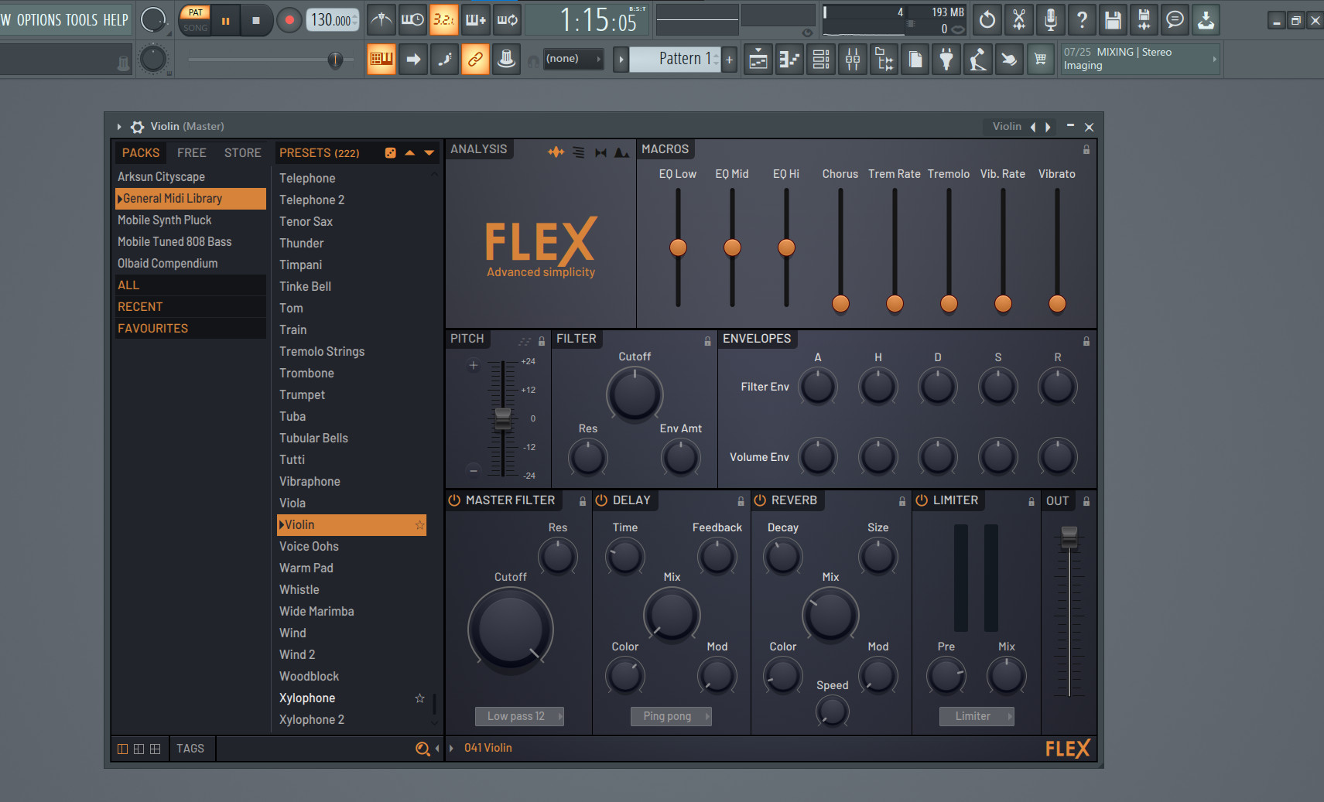The width and height of the screenshot is (1324, 802).
Task: Toggle loop recording icon
Action: pos(508,20)
